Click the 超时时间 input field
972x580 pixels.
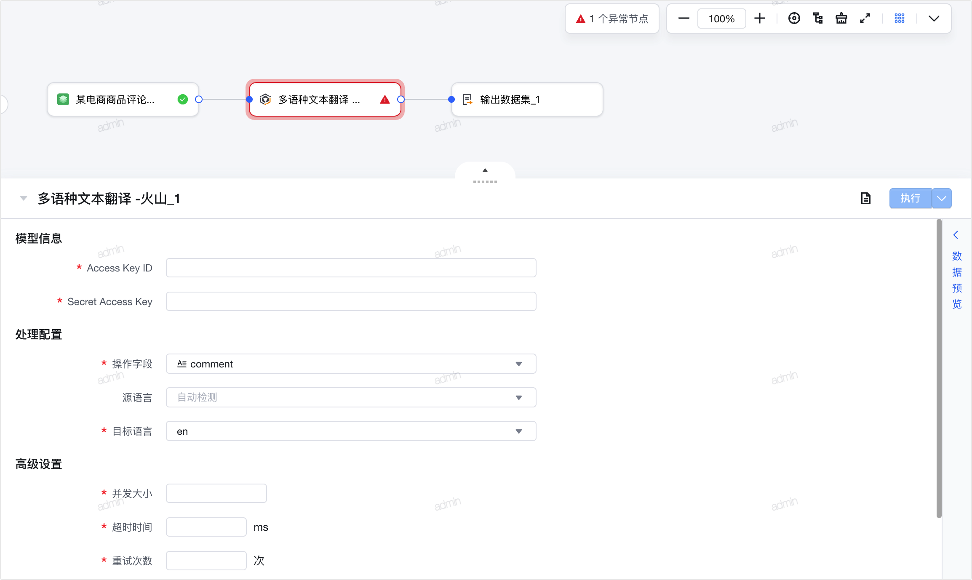coord(206,527)
